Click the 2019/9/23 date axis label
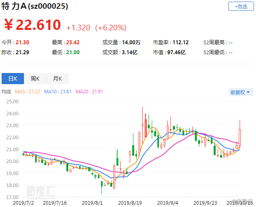 [205, 203]
